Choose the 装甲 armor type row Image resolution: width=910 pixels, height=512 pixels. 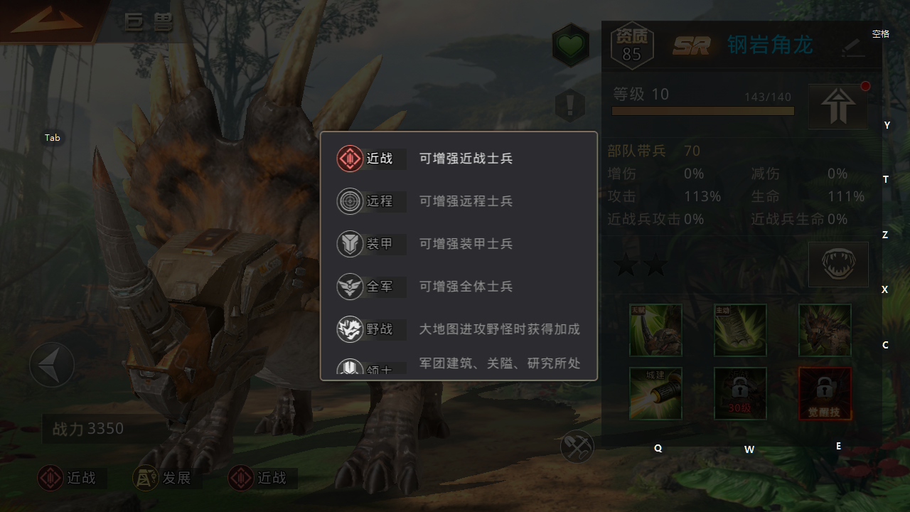(x=459, y=244)
